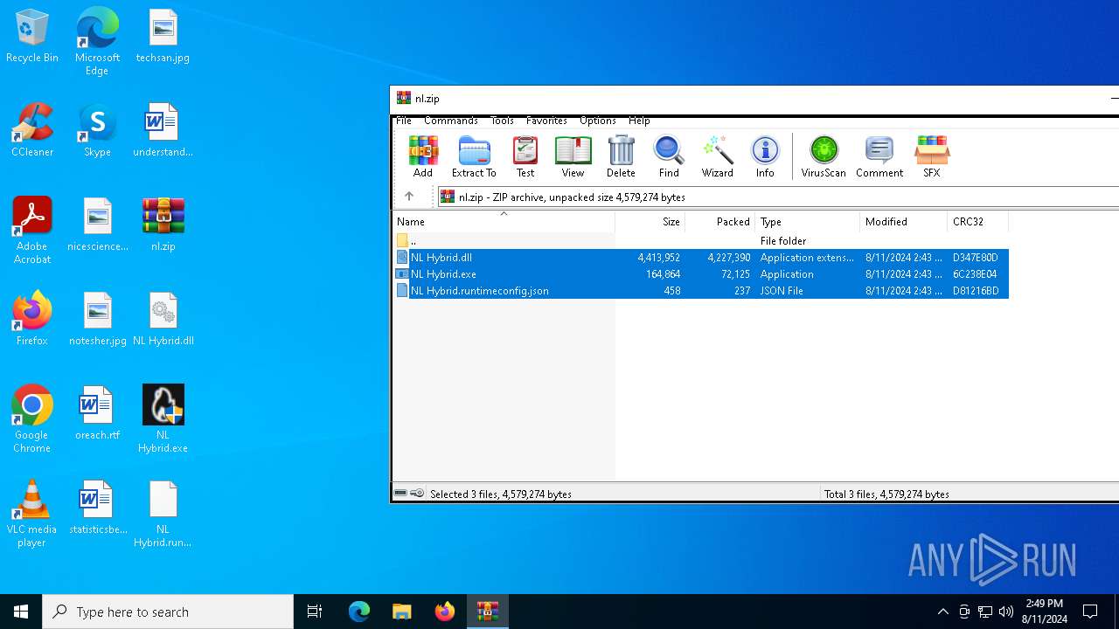Click the archive path address field

(778, 197)
